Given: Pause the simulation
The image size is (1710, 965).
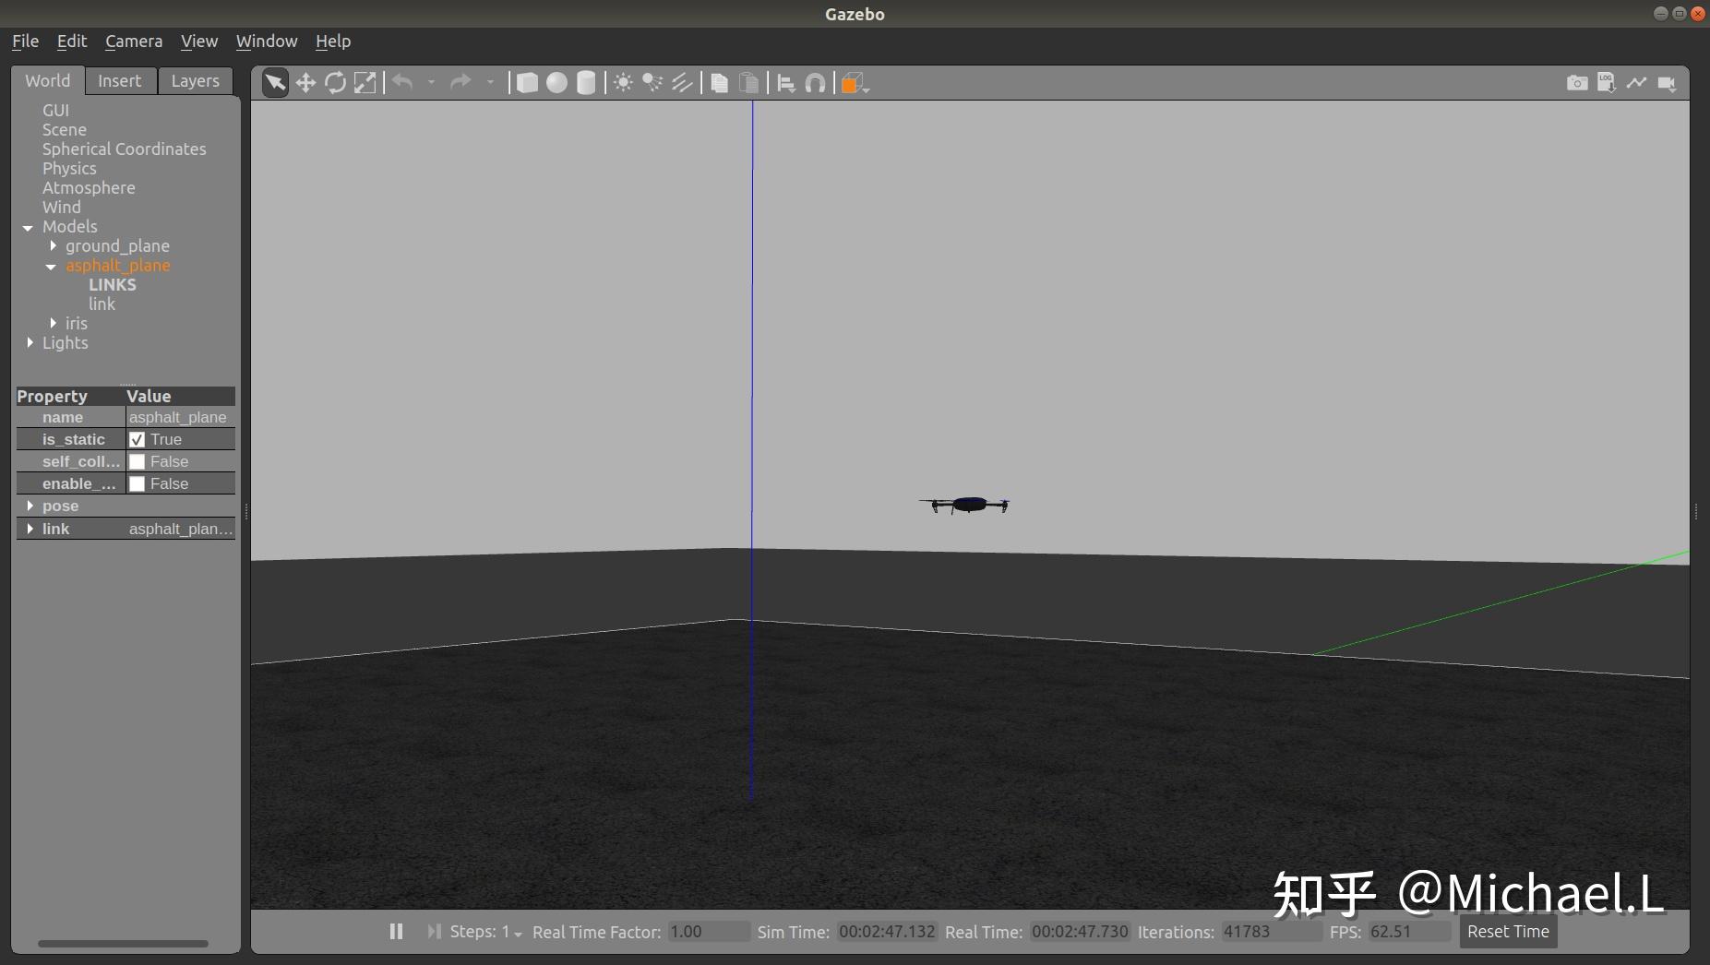Looking at the screenshot, I should coord(396,932).
